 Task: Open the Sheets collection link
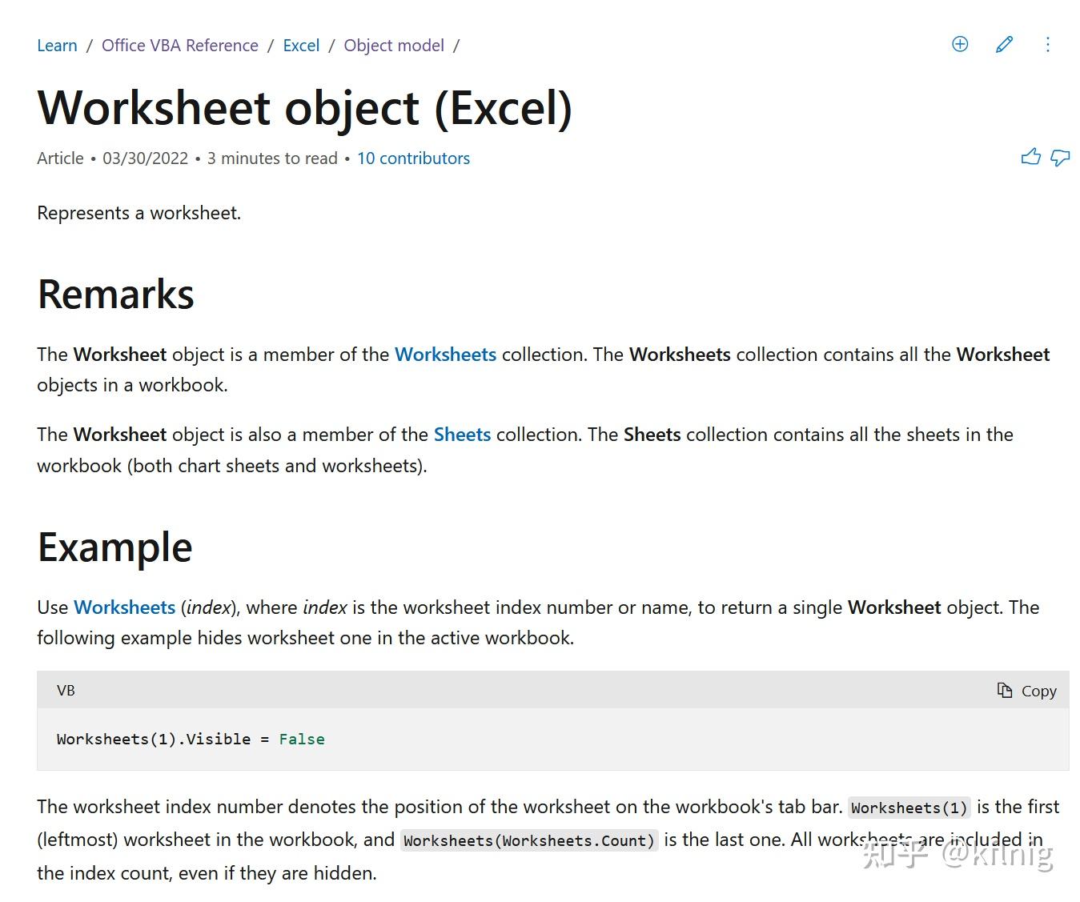click(x=462, y=435)
